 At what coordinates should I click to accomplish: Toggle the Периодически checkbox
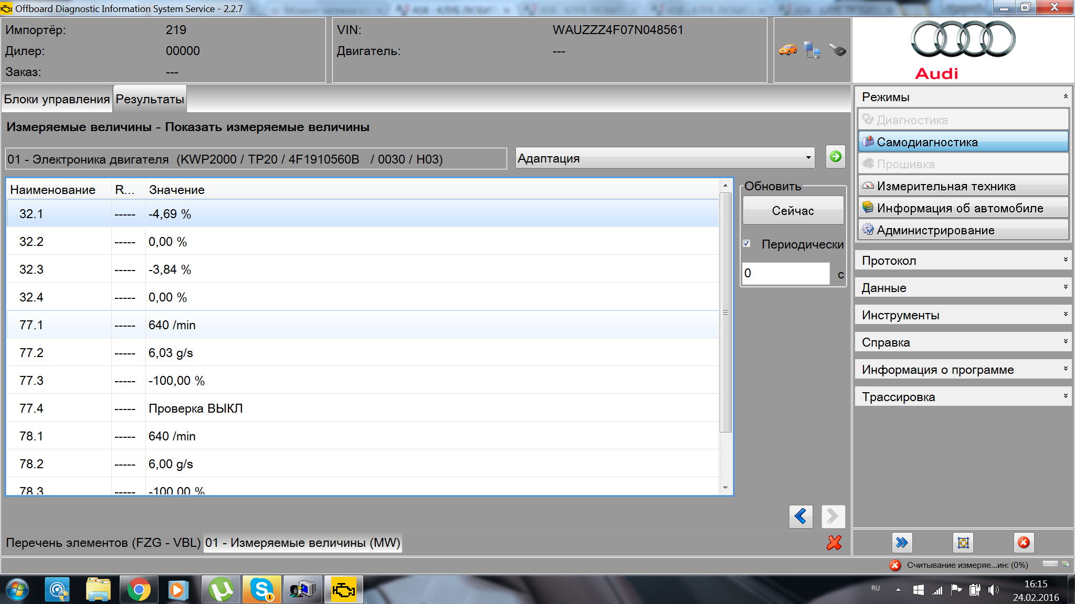click(747, 244)
